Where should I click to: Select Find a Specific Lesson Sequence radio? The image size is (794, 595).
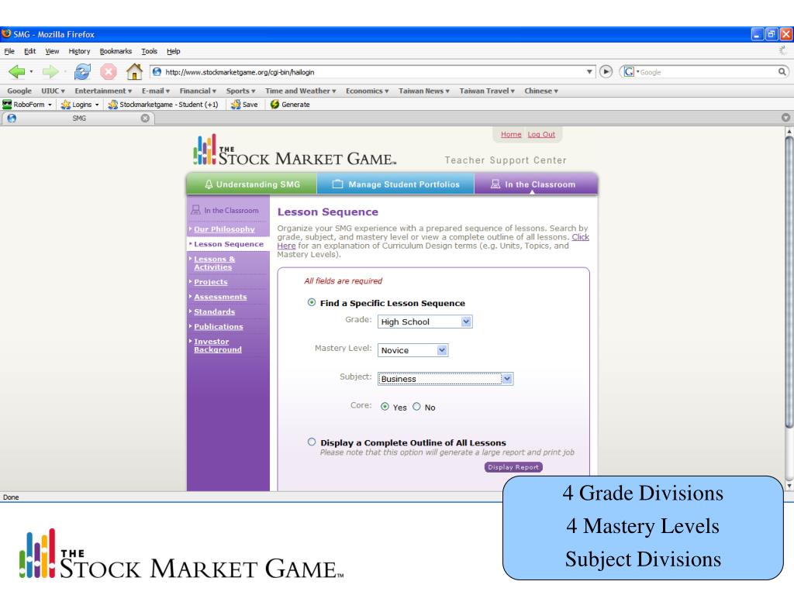click(x=312, y=302)
